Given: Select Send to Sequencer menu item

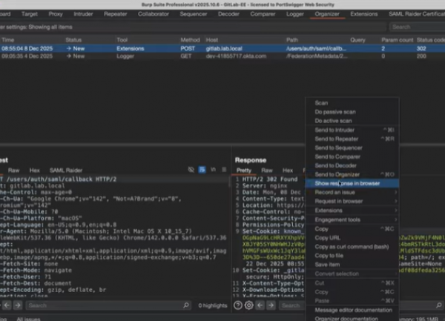Looking at the screenshot, I should pyautogui.click(x=352, y=148).
